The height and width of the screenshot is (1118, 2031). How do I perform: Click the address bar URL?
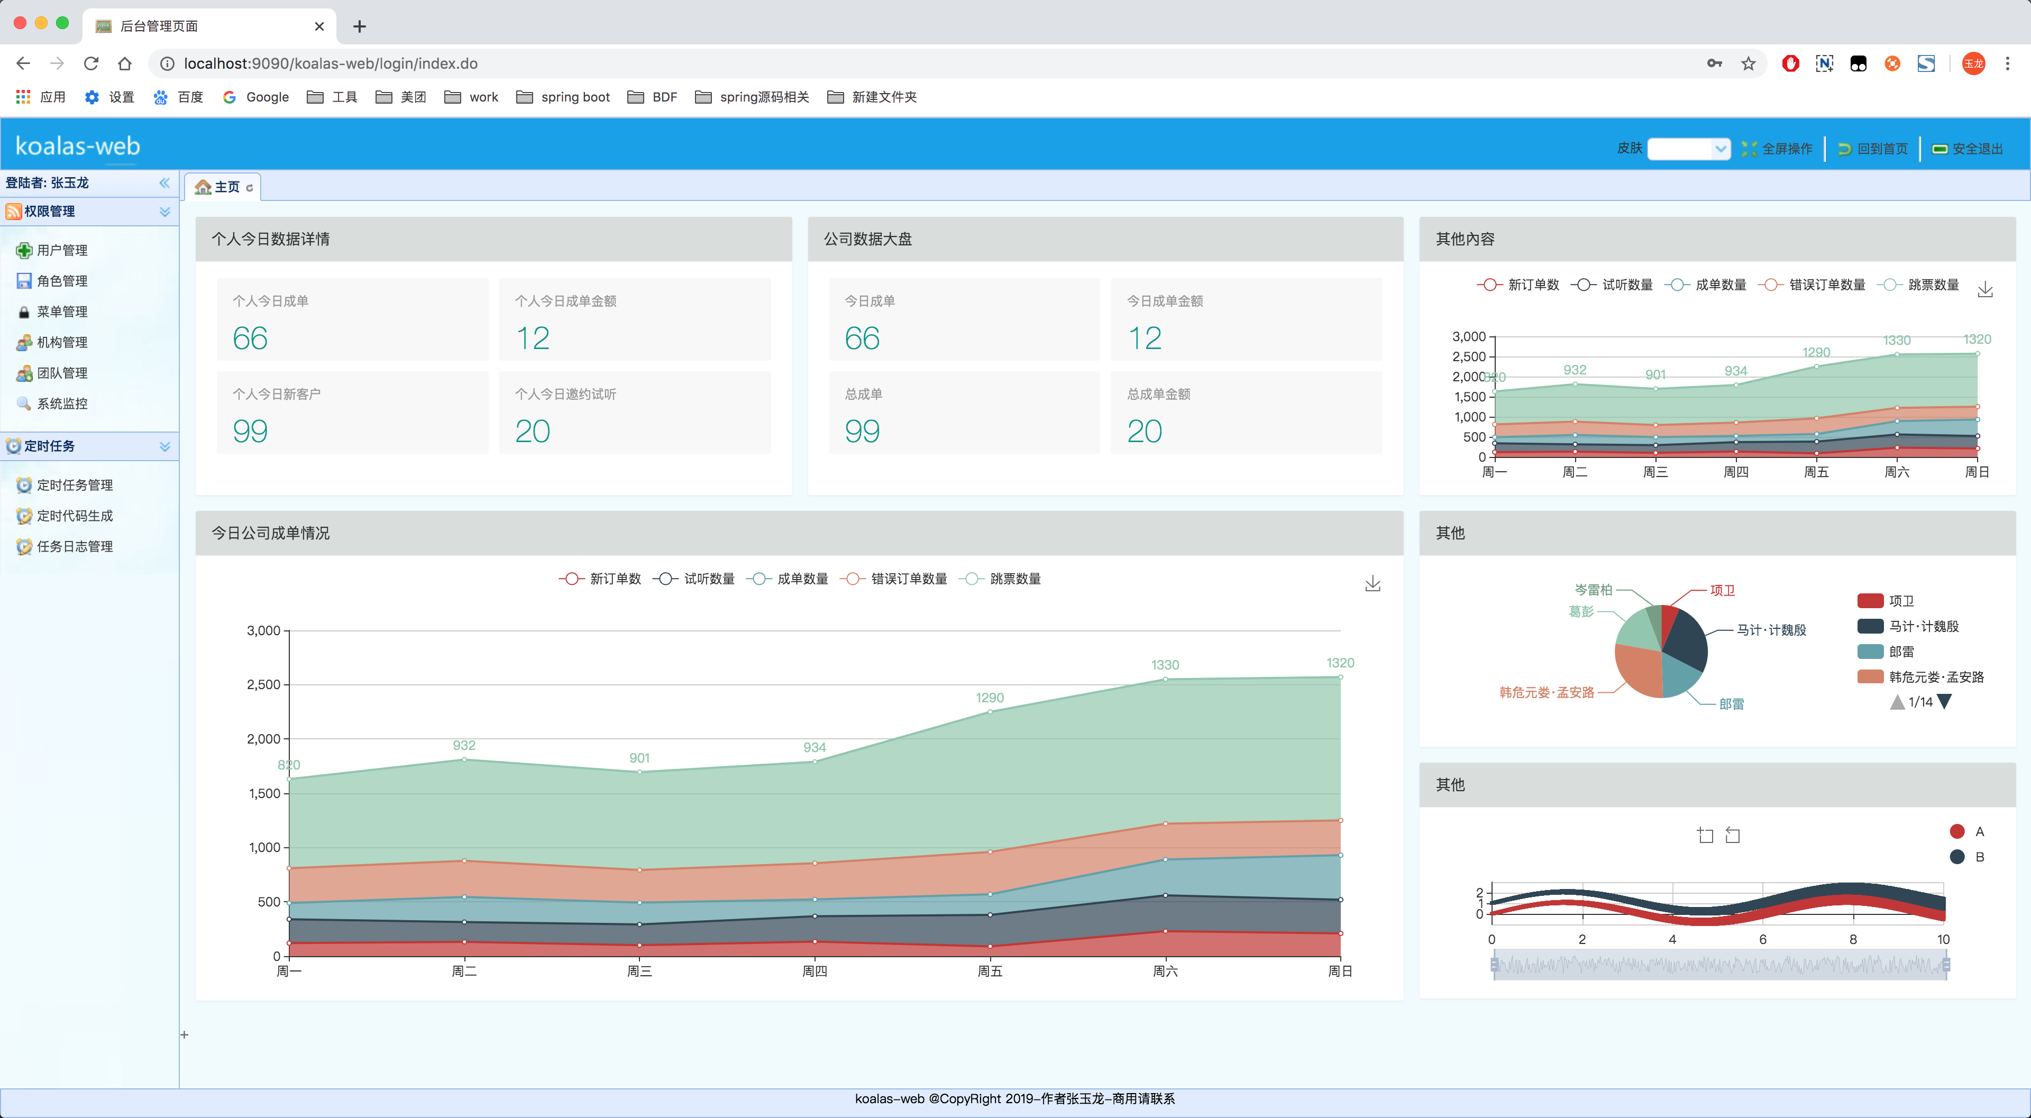click(x=331, y=63)
